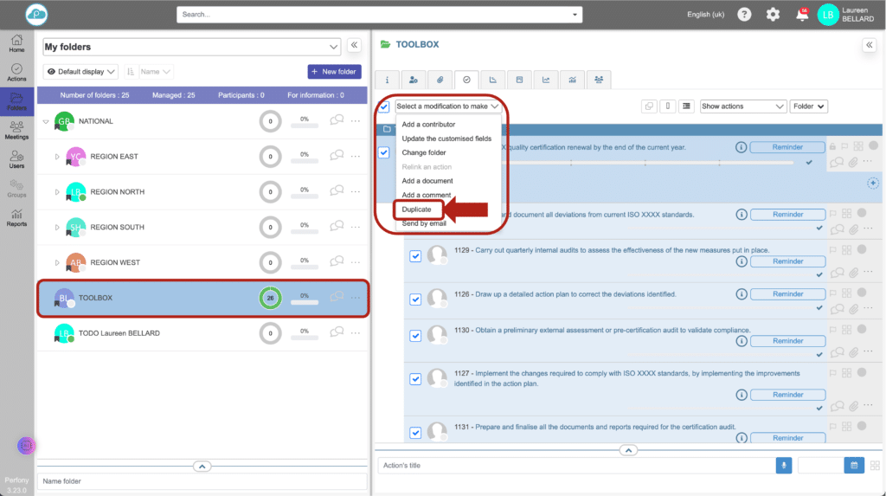Open the Show actions dropdown
Screen dimensions: 886x496
742,106
